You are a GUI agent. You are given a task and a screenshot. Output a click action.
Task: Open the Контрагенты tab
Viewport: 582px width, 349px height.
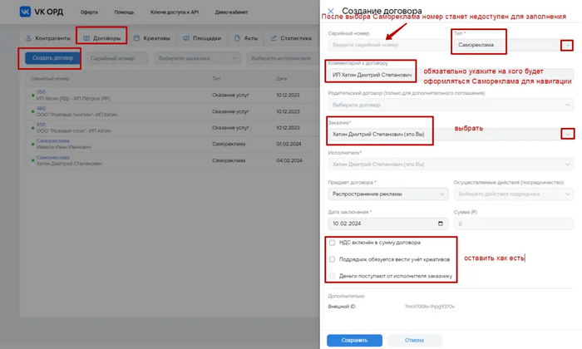[x=48, y=38]
